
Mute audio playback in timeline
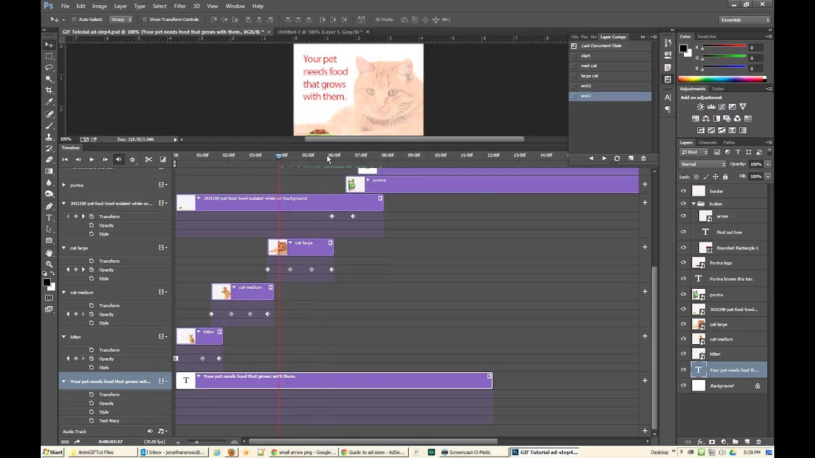[118, 160]
